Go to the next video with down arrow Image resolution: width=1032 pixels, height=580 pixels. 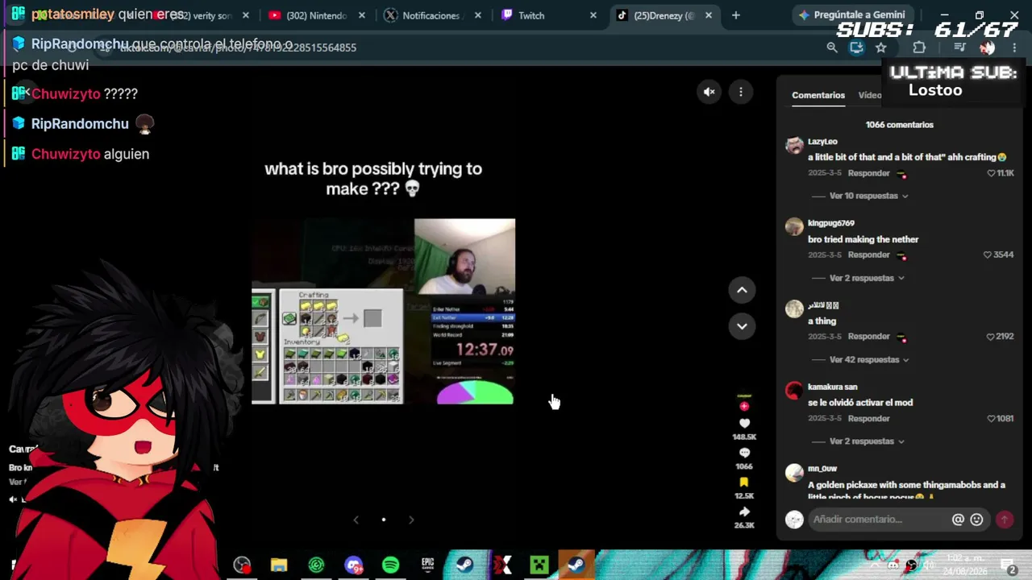coord(742,326)
